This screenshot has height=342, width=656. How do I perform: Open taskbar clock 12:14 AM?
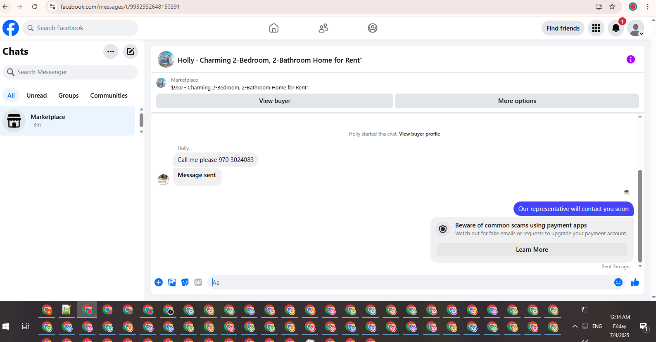[x=620, y=317]
